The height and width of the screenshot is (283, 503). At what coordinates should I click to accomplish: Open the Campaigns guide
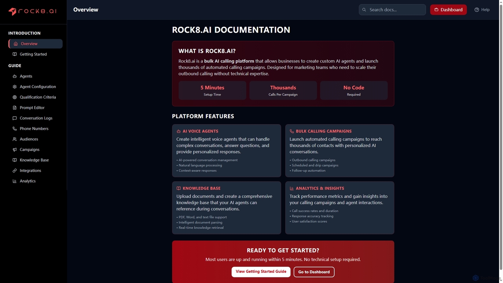[35, 150]
